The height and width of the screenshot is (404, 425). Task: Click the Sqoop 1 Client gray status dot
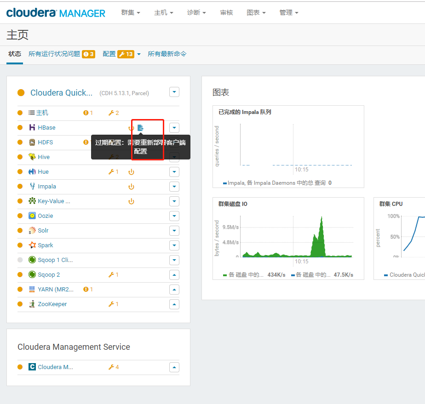[20, 260]
